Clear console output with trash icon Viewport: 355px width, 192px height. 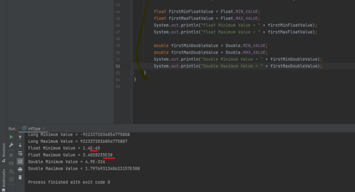(20, 177)
